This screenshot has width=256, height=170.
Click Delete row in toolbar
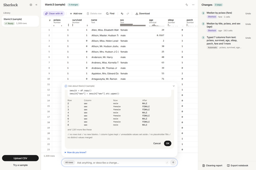click(94, 14)
